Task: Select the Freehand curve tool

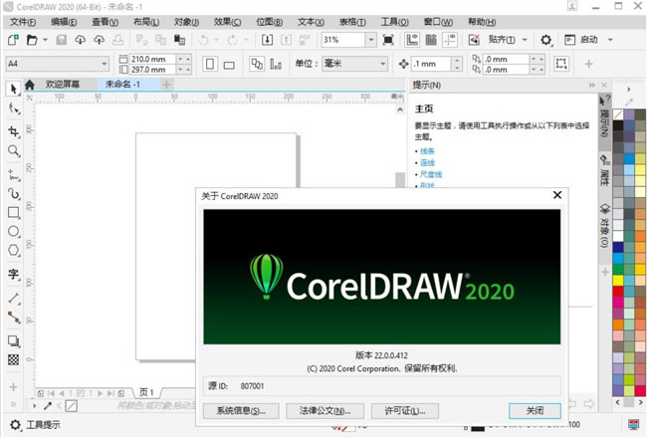Action: point(14,175)
